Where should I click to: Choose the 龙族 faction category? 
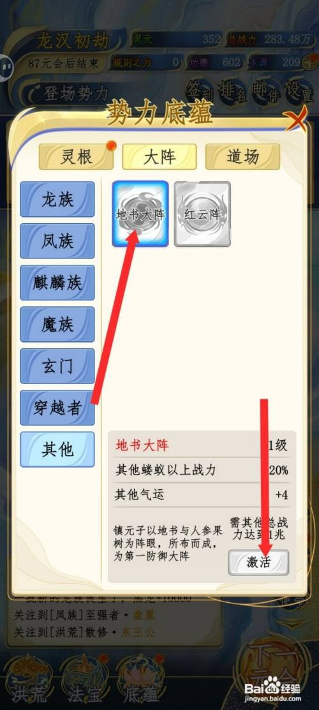(57, 199)
